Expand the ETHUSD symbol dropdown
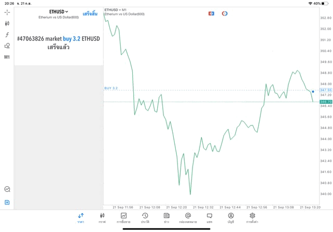This screenshot has height=232, width=333. (59, 11)
